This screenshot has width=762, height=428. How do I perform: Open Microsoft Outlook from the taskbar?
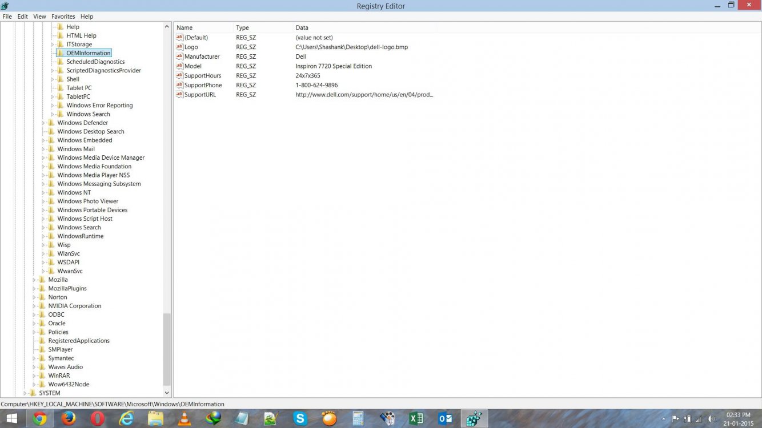445,418
